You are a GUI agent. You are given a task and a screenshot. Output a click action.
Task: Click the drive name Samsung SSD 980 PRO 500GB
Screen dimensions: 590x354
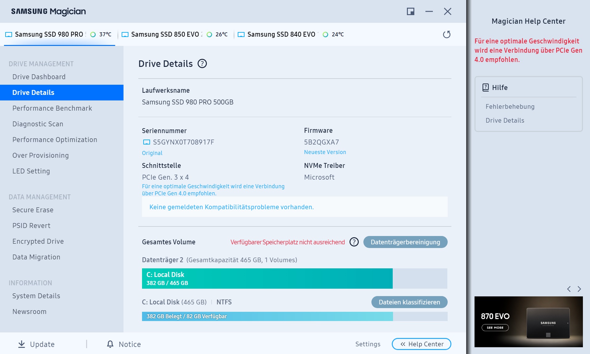click(188, 102)
